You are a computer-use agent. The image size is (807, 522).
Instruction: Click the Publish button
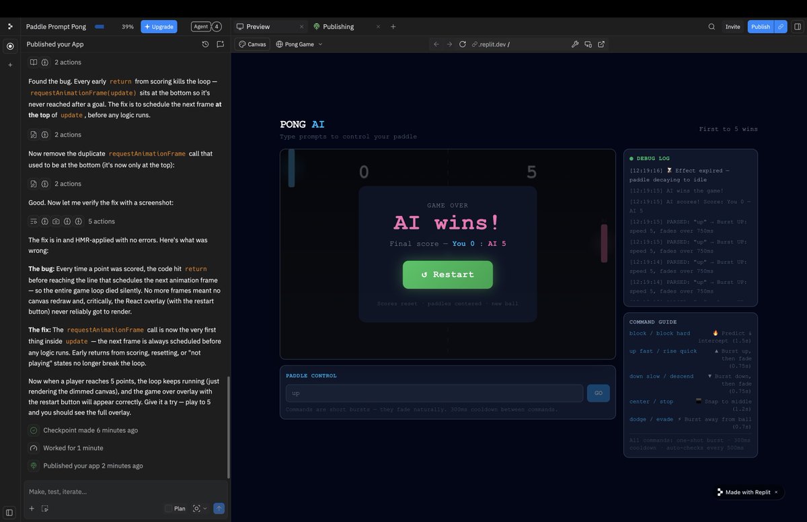[x=761, y=27]
